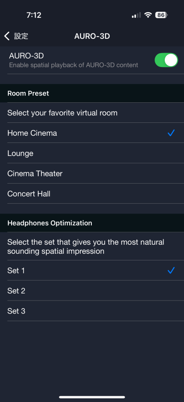Screen dimensions: 184x402
Task: Tap the Set 1 blue checkmark
Action: coord(171,270)
